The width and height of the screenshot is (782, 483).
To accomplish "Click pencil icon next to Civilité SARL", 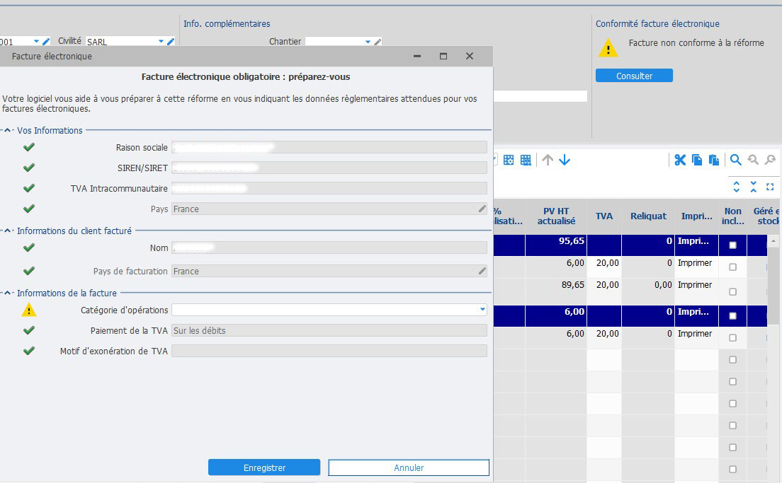I will [x=171, y=42].
